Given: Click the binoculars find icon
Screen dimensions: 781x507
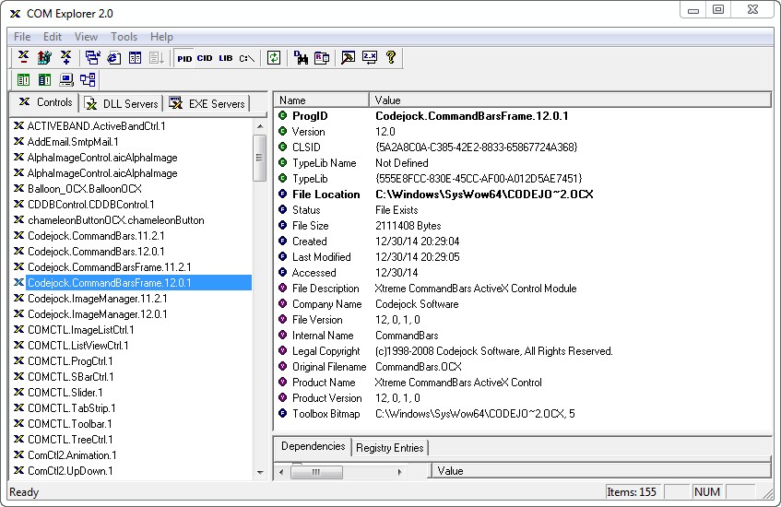Looking at the screenshot, I should click(301, 58).
